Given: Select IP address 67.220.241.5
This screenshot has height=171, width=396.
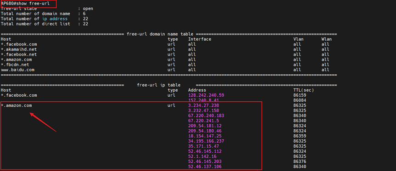Looking at the screenshot, I should pos(204,121).
